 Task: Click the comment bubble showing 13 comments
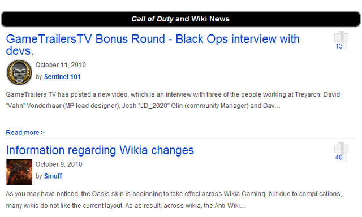(341, 41)
